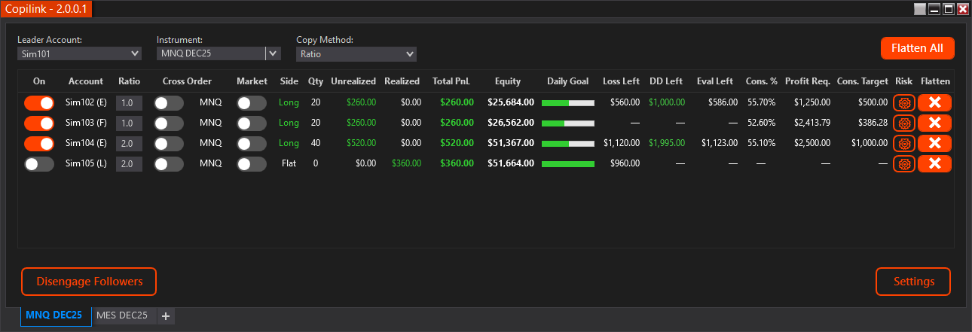Flatten the Sim103 account position

click(x=934, y=123)
